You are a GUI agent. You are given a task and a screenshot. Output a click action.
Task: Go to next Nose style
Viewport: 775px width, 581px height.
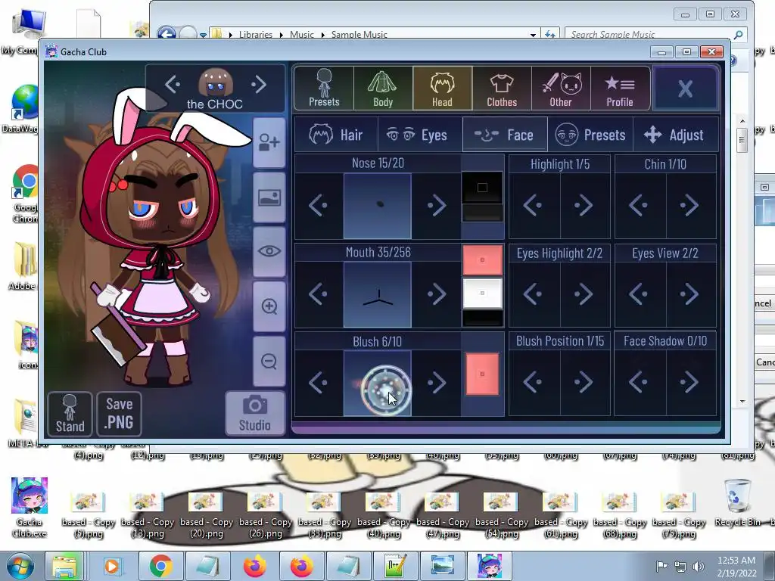(437, 205)
